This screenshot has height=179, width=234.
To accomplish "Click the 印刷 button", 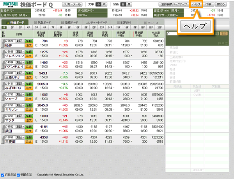I will 209,4.
